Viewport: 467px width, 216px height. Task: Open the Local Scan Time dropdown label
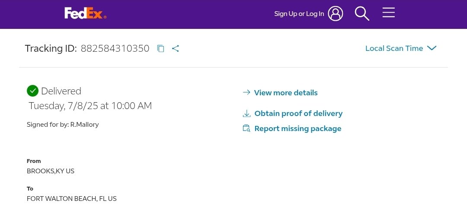[x=394, y=48]
